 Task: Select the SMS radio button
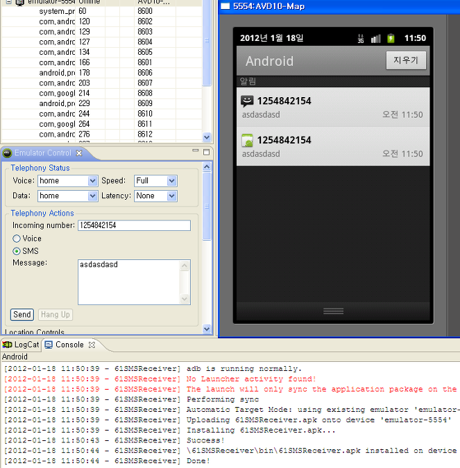coord(17,251)
